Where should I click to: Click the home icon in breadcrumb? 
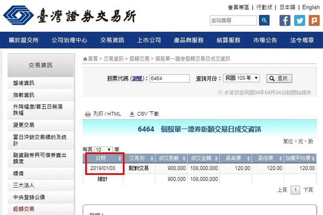tap(85, 59)
